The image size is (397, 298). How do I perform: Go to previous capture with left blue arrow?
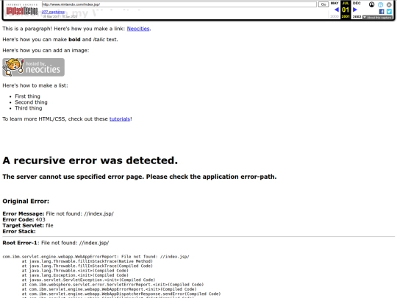tap(337, 10)
